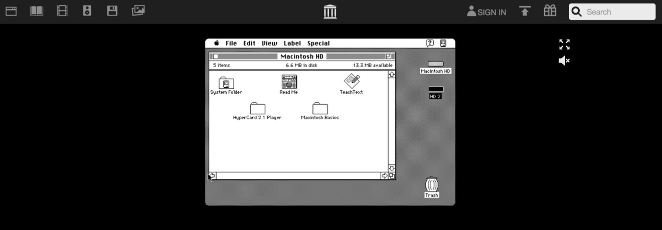The image size is (662, 230).
Task: Click the Macintosh HD window title
Action: click(302, 57)
